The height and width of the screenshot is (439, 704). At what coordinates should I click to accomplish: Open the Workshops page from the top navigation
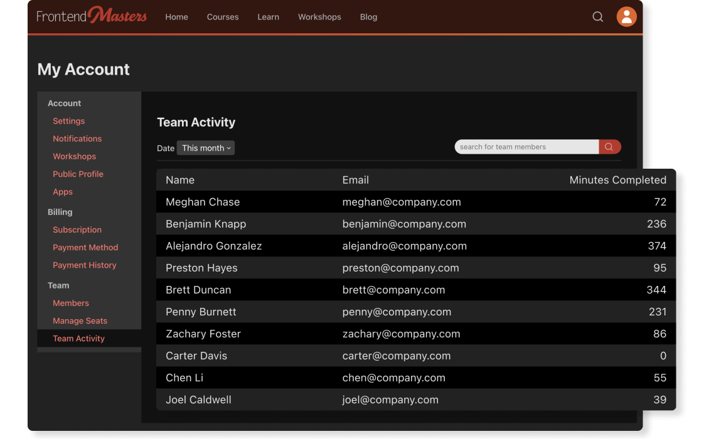coord(319,17)
